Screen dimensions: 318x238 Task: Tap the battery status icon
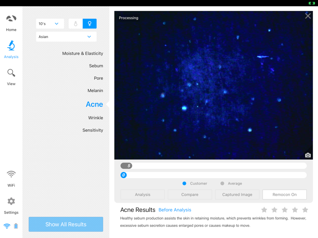pos(16,226)
